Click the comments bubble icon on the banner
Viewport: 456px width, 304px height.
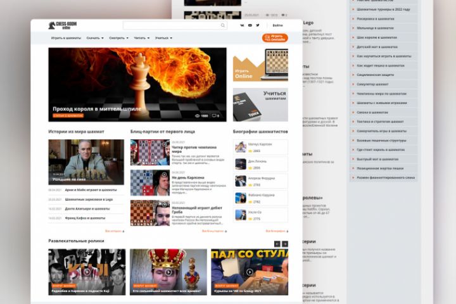tap(215, 116)
